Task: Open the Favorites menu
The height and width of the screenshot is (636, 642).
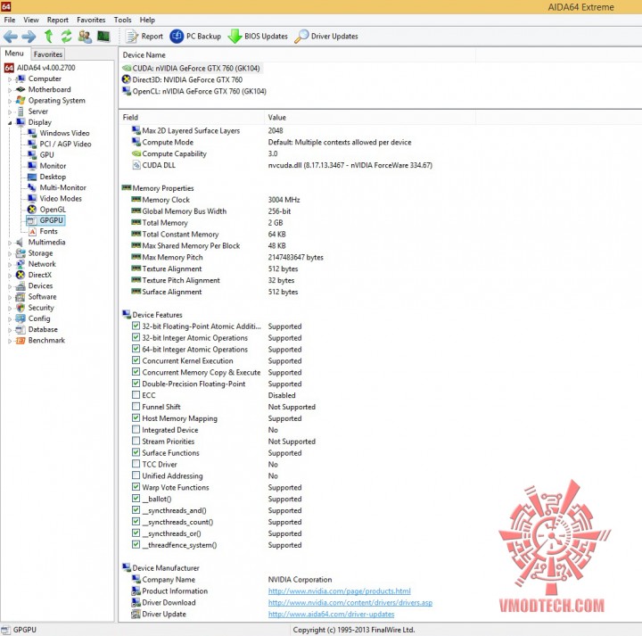Action: tap(91, 20)
